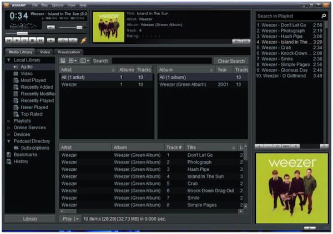
Task: Open the Play button's dropdown arrow
Action: pos(77,219)
